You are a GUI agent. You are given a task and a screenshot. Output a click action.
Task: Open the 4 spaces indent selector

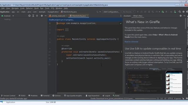[x=177, y=99]
